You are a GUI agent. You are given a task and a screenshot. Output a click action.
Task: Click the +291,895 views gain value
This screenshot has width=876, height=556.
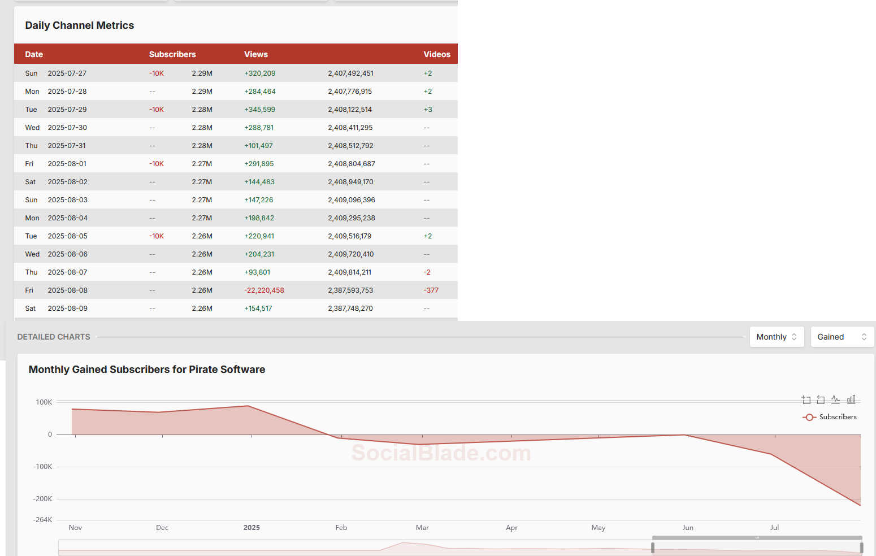coord(259,164)
